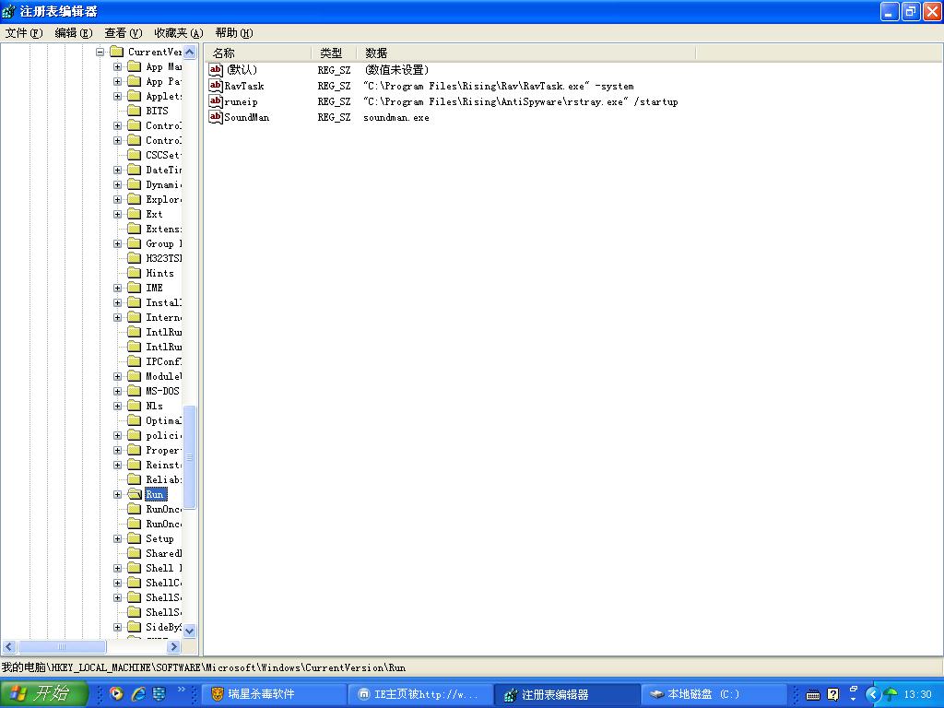Click the green umbrella Rising tray icon

click(x=891, y=695)
